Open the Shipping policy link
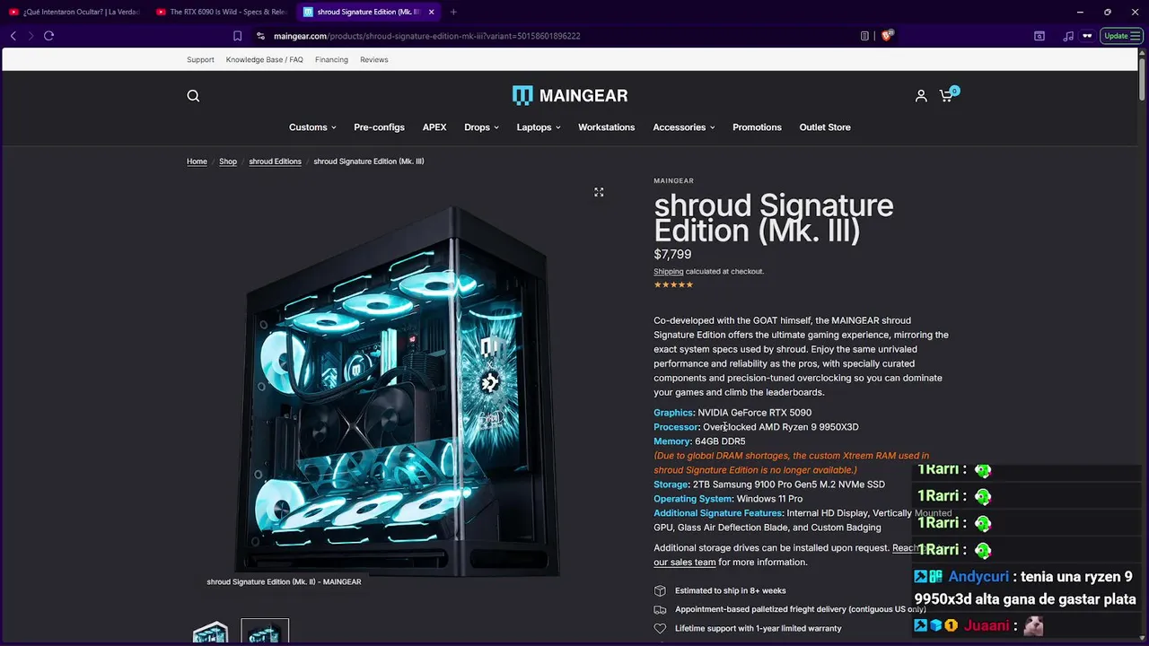 pyautogui.click(x=668, y=271)
